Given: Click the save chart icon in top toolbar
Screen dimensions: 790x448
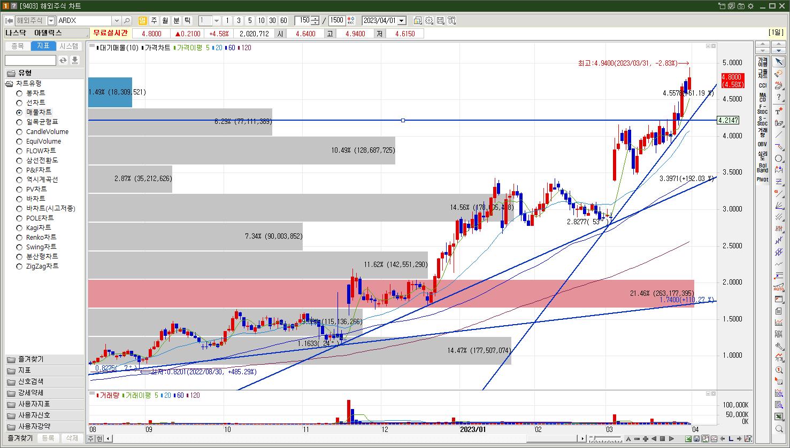Looking at the screenshot, I should pos(440,20).
